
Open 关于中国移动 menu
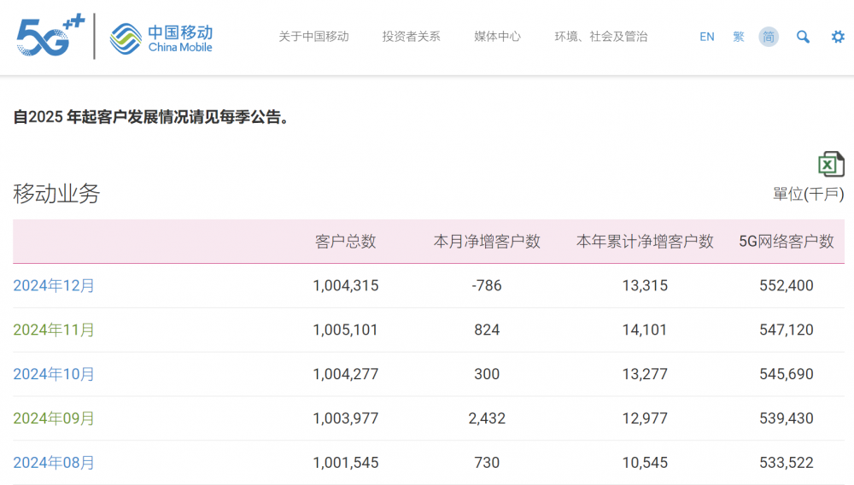click(x=313, y=37)
